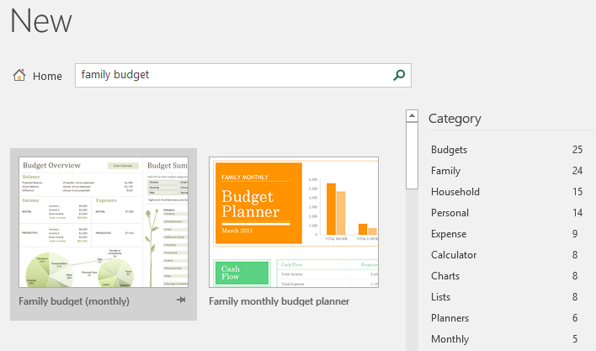Filter results by Lists
Image resolution: width=596 pixels, height=351 pixels.
506,296
